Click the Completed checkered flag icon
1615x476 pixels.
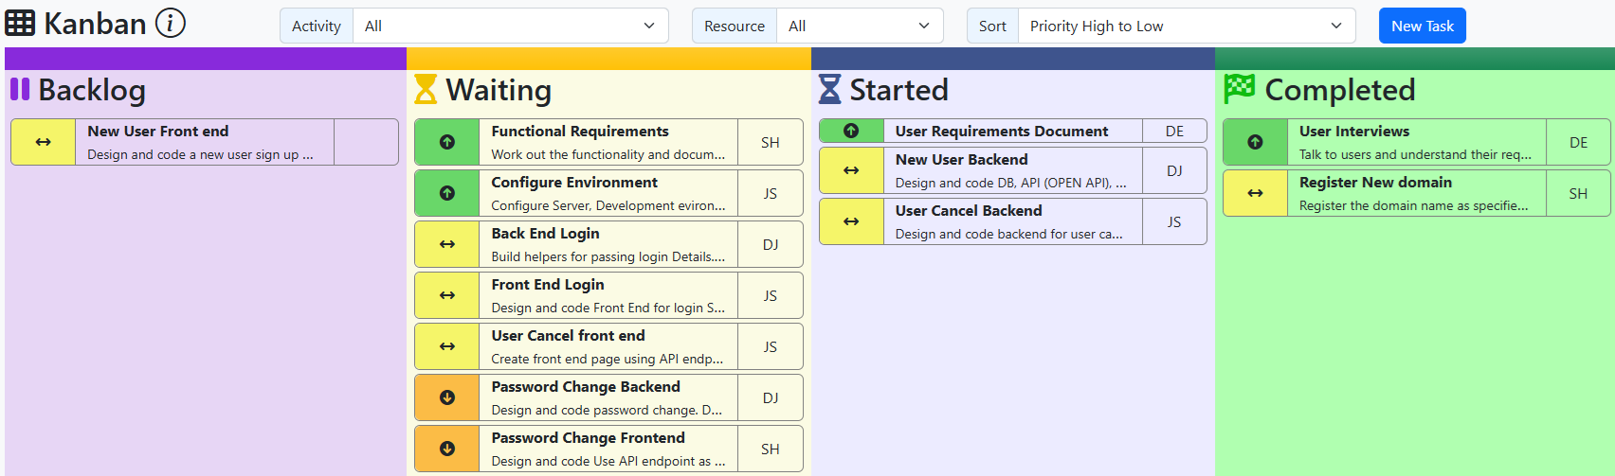click(x=1239, y=89)
